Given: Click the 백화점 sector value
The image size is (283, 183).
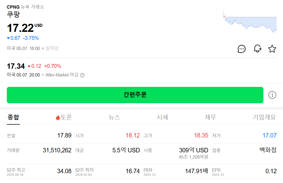Looking at the screenshot, I should tap(268, 150).
